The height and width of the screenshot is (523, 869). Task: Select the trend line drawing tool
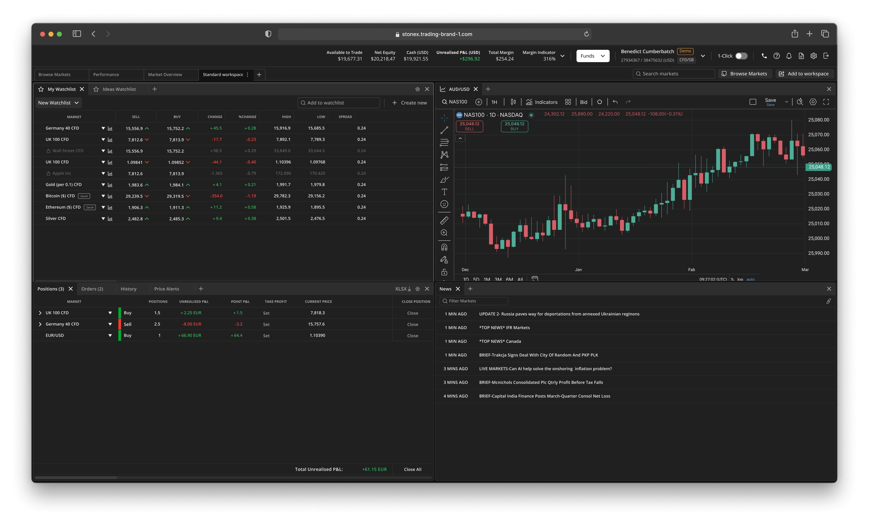click(444, 130)
